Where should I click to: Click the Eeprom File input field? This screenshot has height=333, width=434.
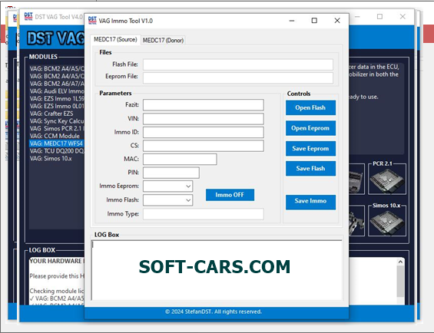(238, 78)
